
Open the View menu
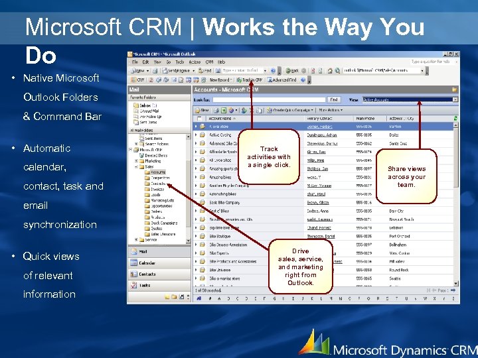point(157,62)
